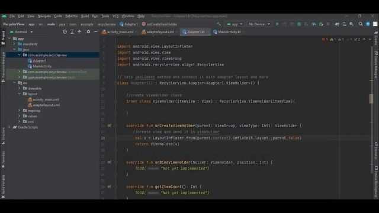Expand the drawable folder

19,88
